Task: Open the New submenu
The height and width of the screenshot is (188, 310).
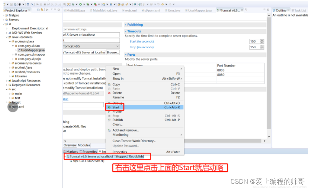Action: (x=145, y=69)
